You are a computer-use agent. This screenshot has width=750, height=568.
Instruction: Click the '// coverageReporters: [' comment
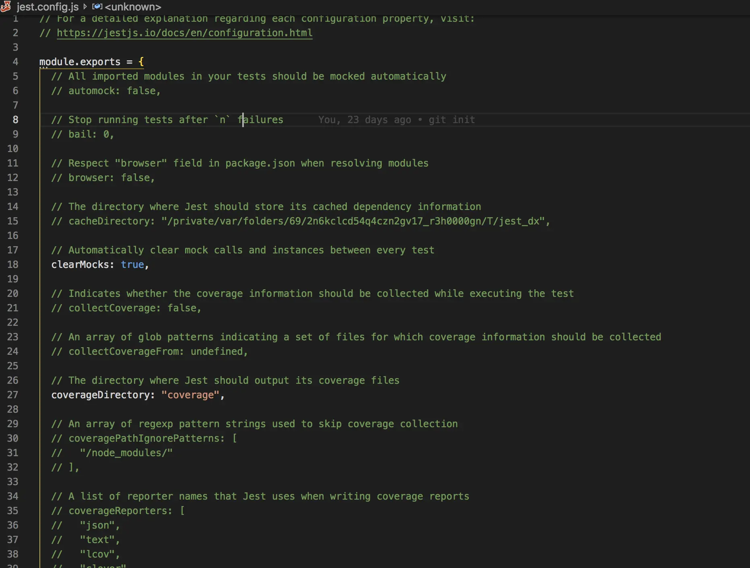(118, 511)
